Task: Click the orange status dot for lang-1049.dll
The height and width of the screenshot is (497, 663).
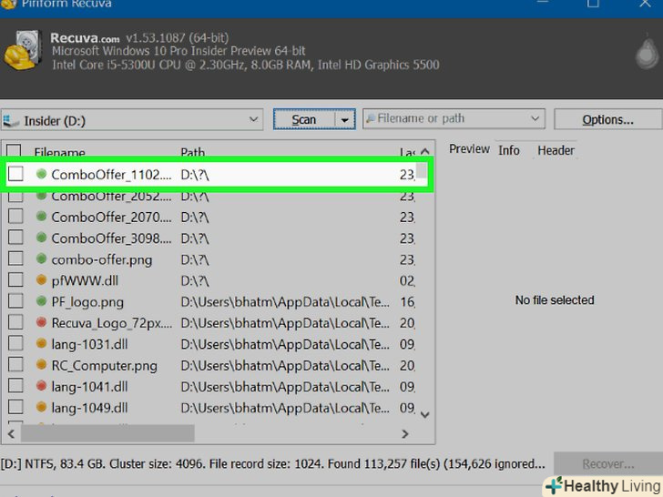Action: coord(41,407)
